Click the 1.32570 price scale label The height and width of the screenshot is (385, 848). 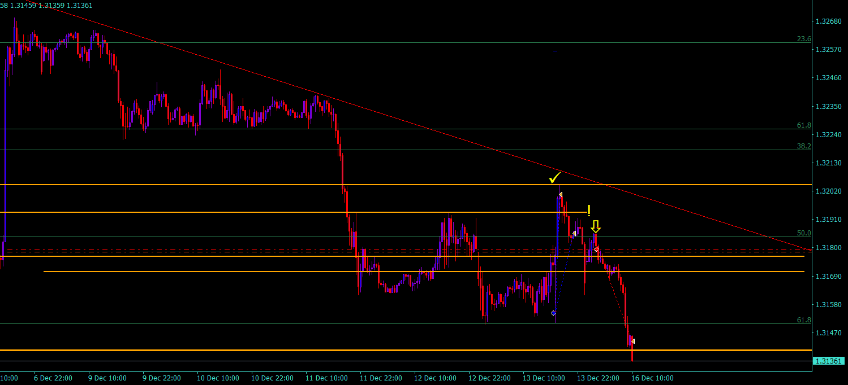pos(829,50)
